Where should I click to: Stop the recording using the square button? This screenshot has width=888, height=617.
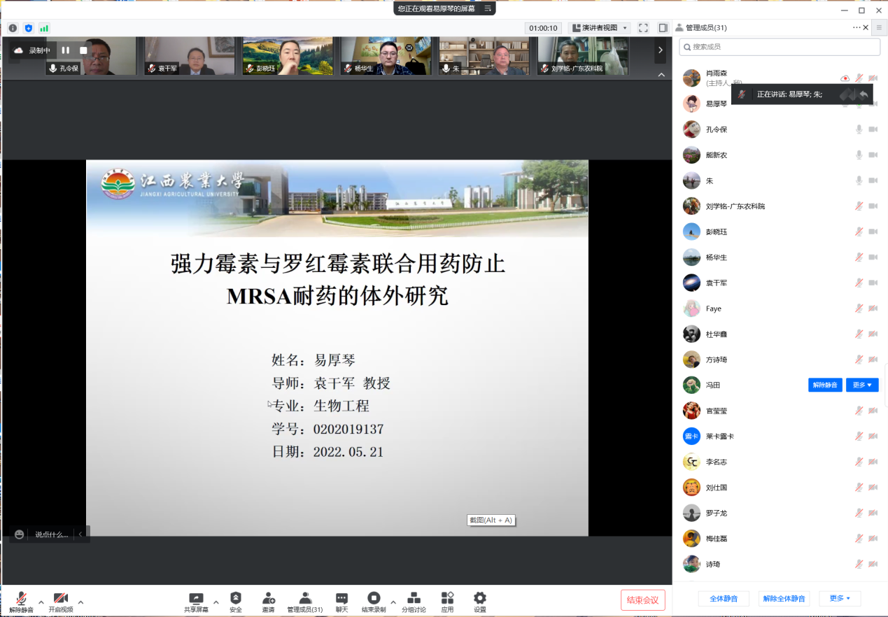click(x=83, y=50)
